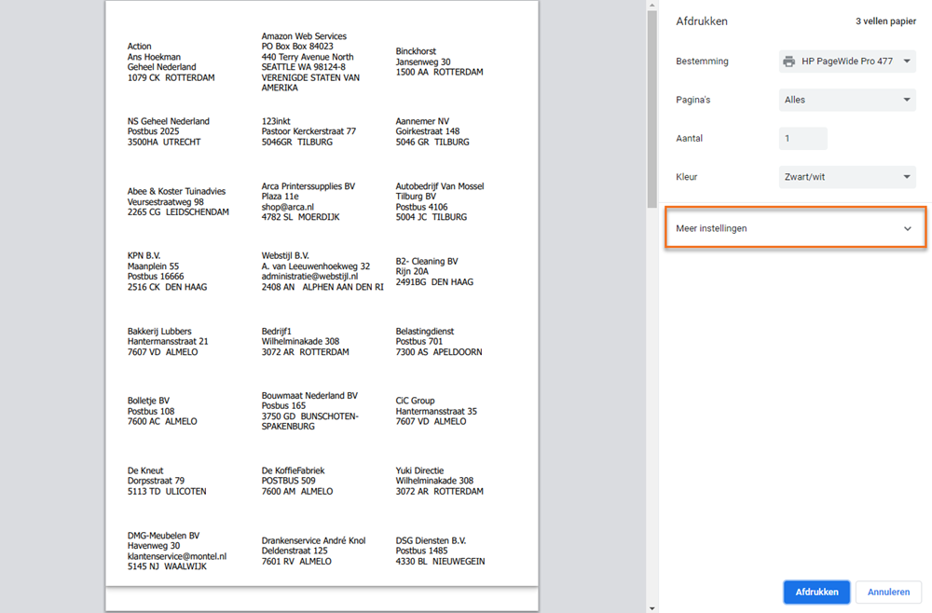Open the Pagina's dropdown showing Alles
This screenshot has height=613, width=932.
847,100
